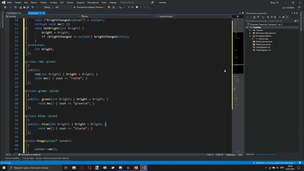Click the Save All toolbar icon
Viewport: 304px width, 171px height.
[28, 8]
